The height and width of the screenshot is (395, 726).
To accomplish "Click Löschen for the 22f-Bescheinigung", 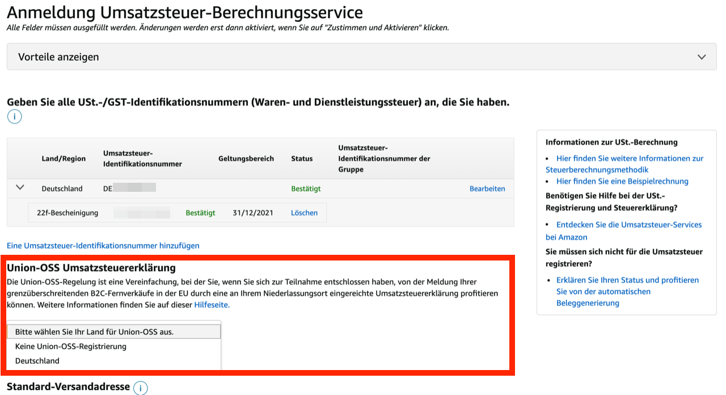I will (304, 213).
